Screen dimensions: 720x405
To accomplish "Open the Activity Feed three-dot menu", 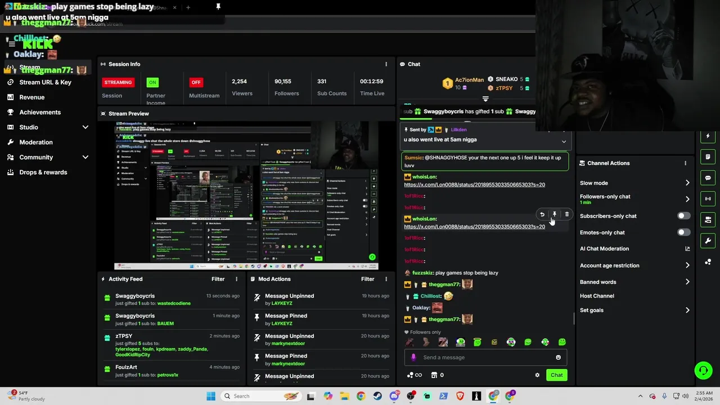I will click(236, 279).
